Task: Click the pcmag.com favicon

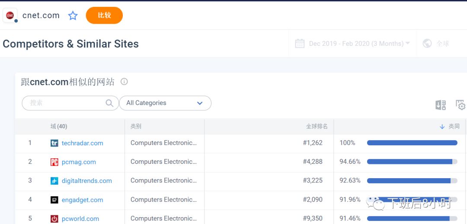Action: [x=54, y=162]
